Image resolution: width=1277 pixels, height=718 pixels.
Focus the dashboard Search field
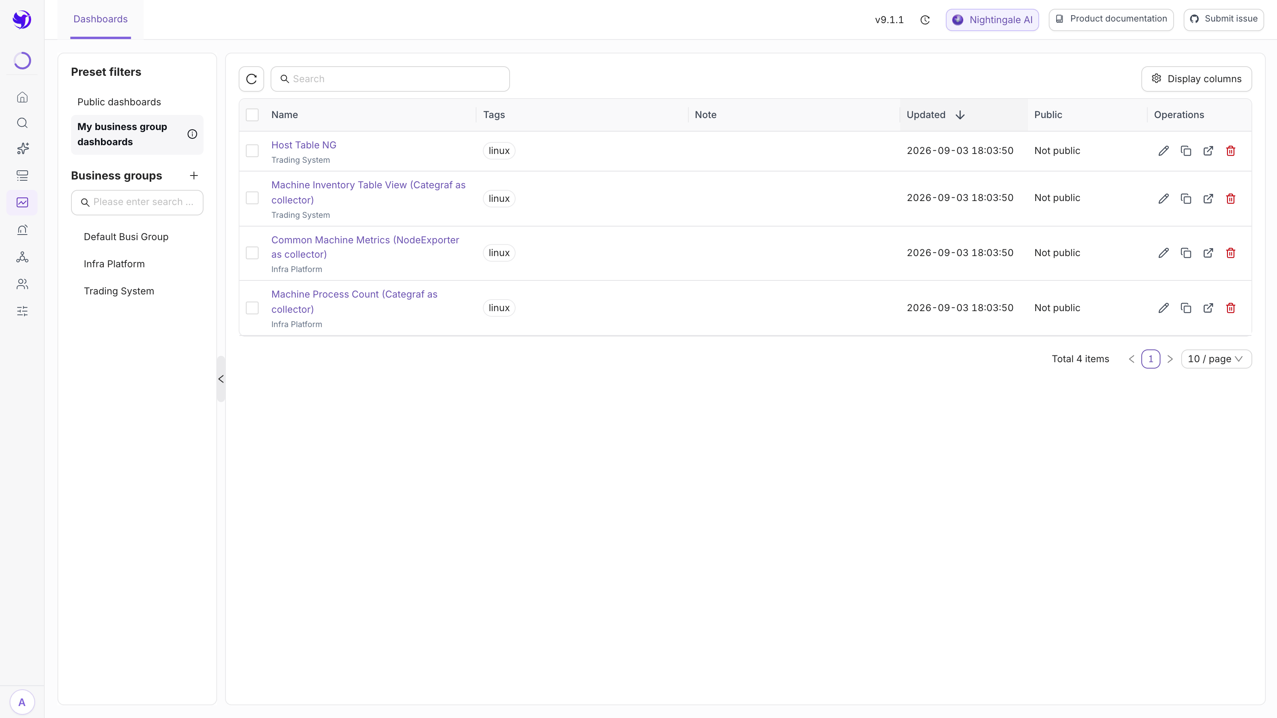(390, 79)
